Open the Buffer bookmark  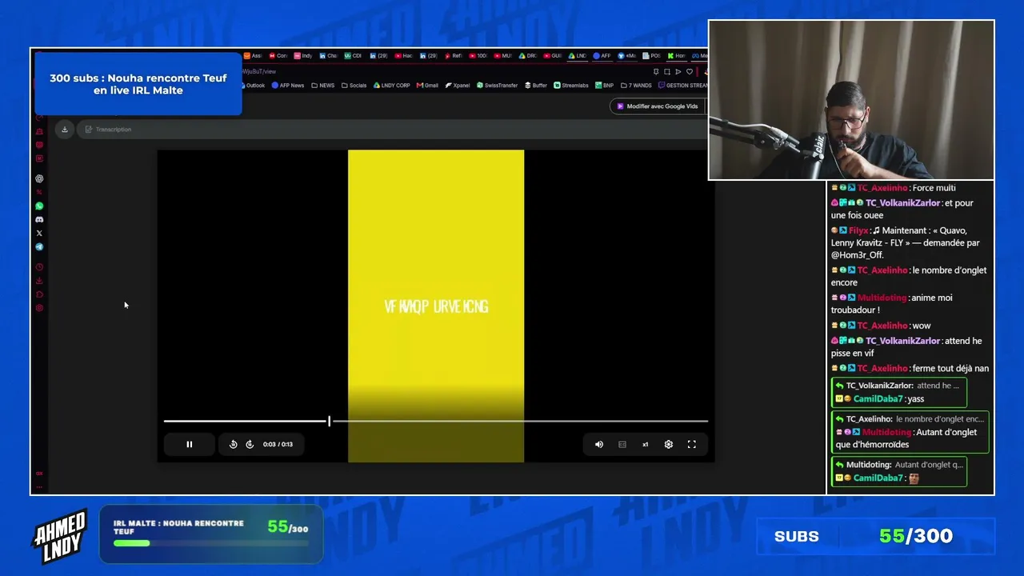pos(536,86)
